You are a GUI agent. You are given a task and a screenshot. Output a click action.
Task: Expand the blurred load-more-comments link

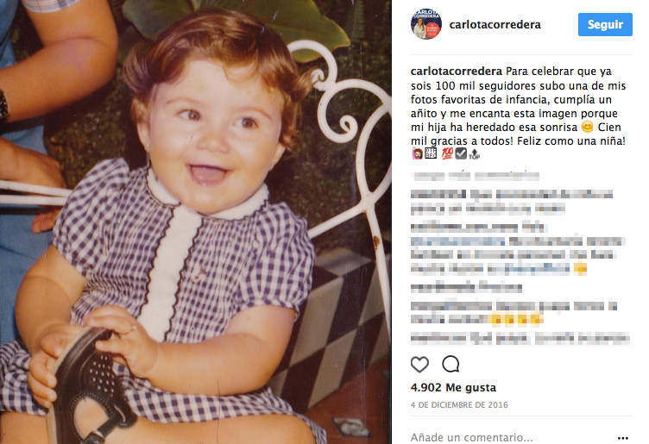point(476,176)
